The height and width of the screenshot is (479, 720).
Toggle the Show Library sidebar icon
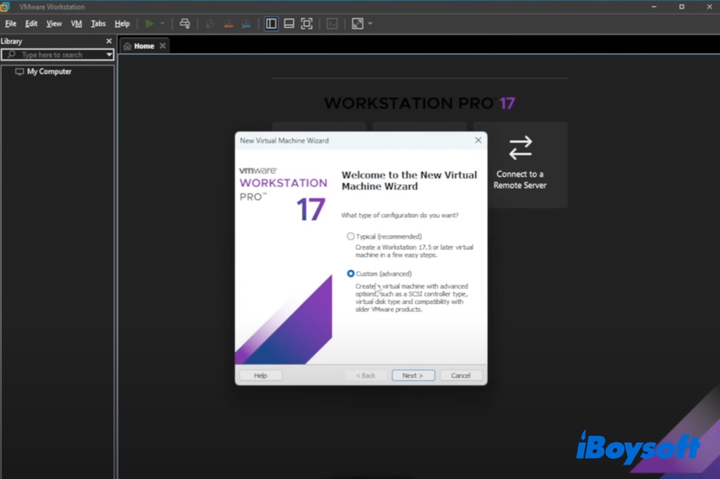271,23
